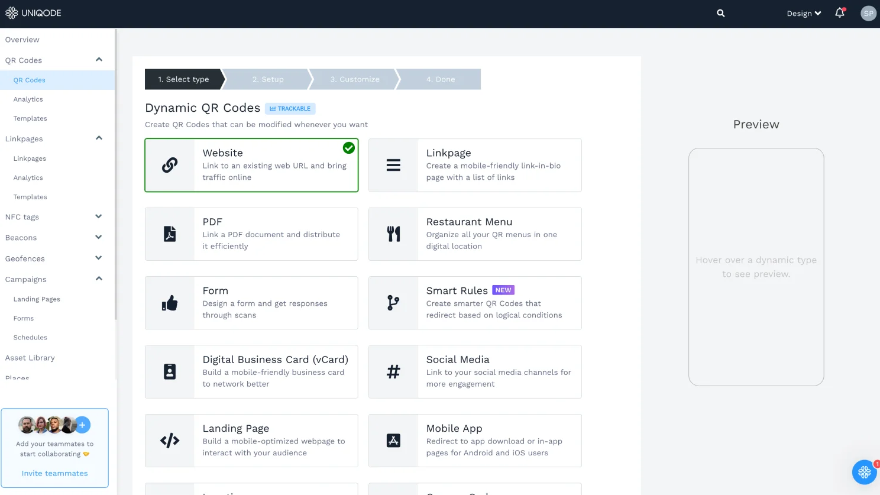Go to step 2 Setup
This screenshot has width=880, height=495.
pyautogui.click(x=268, y=79)
